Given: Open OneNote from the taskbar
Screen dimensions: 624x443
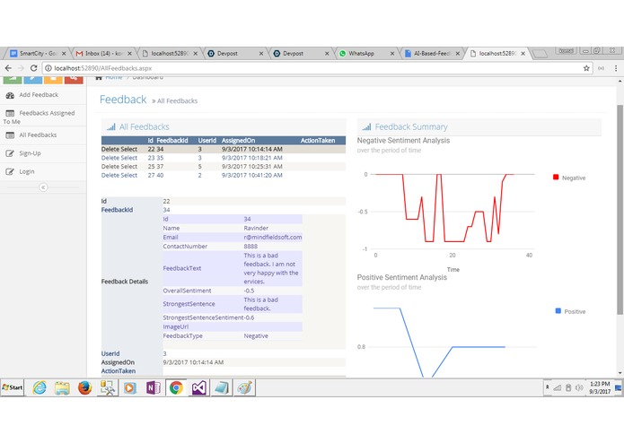Looking at the screenshot, I should click(154, 387).
